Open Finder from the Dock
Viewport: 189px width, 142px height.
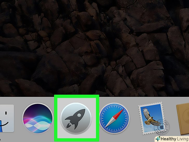coord(7,118)
